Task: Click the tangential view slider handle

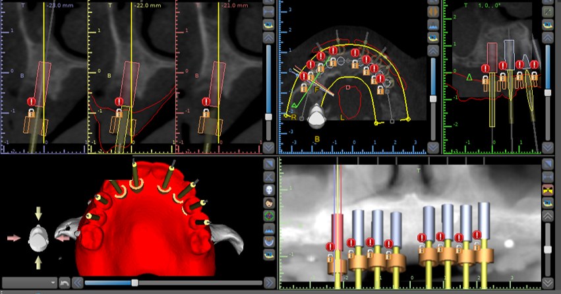Action: click(548, 93)
